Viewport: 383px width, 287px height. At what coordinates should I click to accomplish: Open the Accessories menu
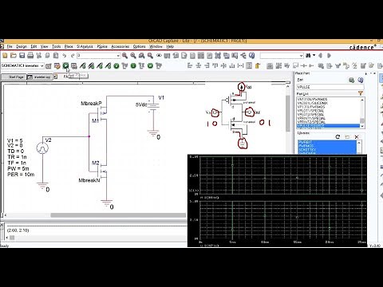click(x=120, y=46)
